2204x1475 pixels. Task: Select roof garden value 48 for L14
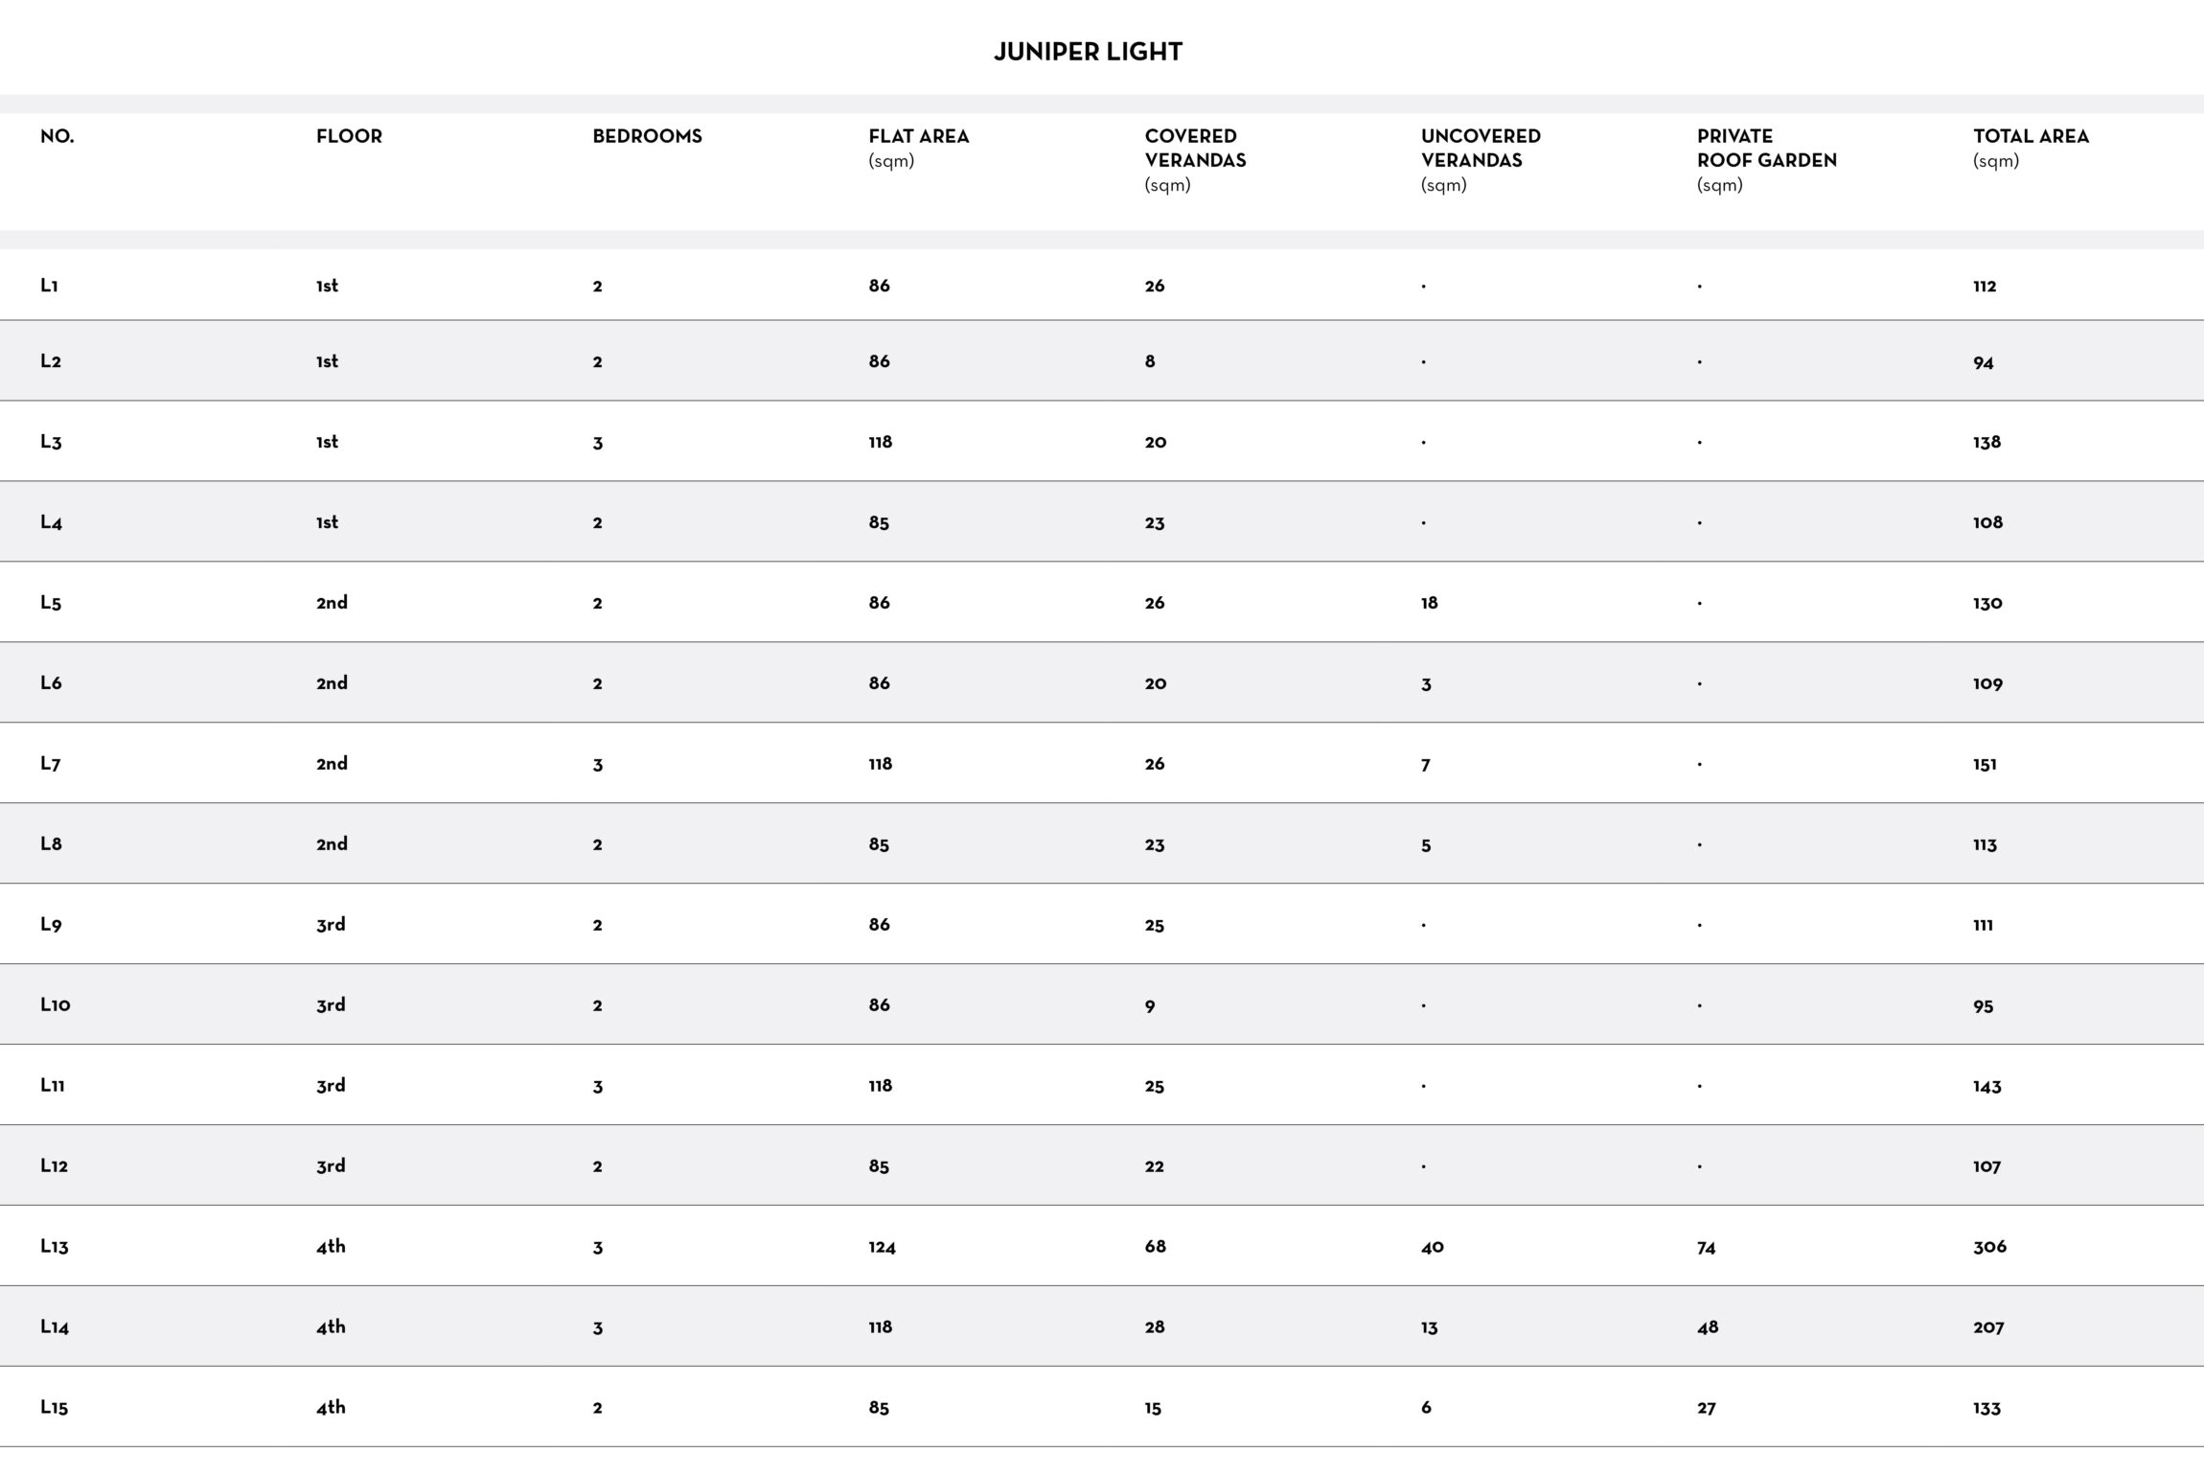[1708, 1327]
